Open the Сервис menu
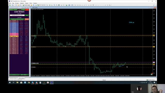 pos(27,3)
